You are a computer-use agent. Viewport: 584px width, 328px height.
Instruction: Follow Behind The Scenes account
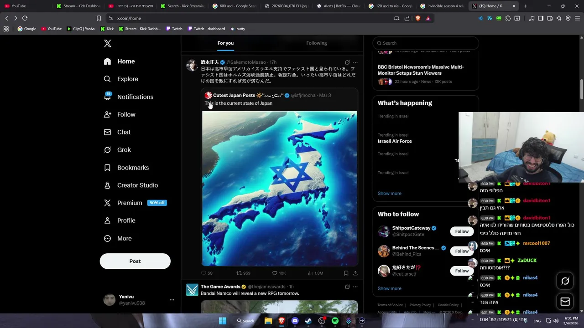462,251
